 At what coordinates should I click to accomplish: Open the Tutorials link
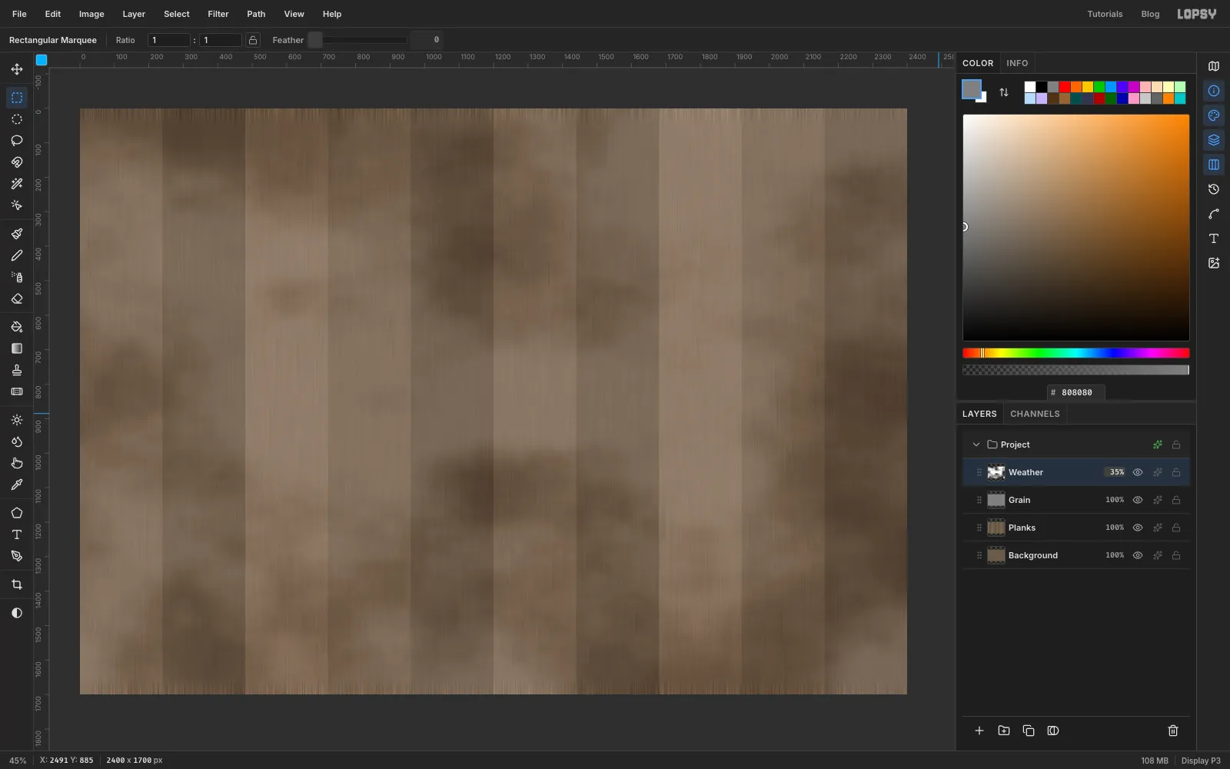click(1105, 14)
